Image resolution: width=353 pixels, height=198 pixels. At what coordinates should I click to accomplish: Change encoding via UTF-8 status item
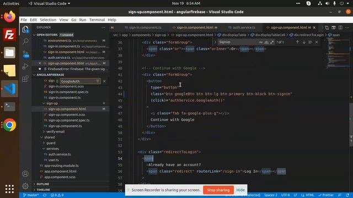[x=285, y=195]
